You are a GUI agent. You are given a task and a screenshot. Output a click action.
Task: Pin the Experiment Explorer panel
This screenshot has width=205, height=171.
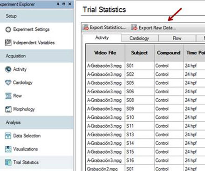(x=58, y=4)
